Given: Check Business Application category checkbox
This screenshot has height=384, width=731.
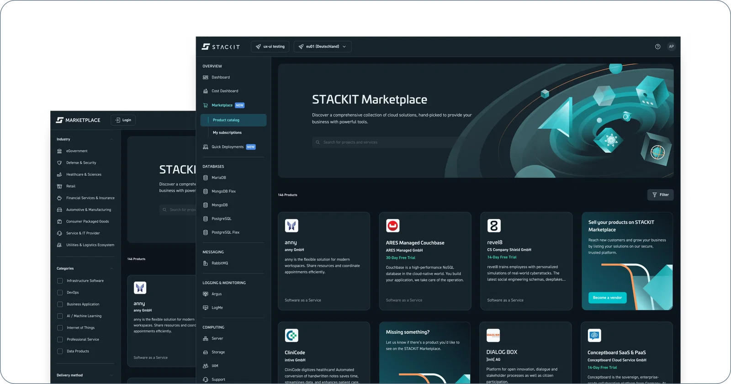Looking at the screenshot, I should tap(60, 304).
